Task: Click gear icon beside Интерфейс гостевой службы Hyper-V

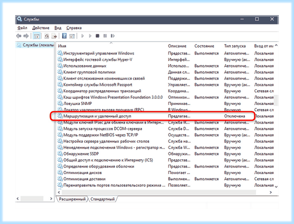Action: [x=60, y=59]
